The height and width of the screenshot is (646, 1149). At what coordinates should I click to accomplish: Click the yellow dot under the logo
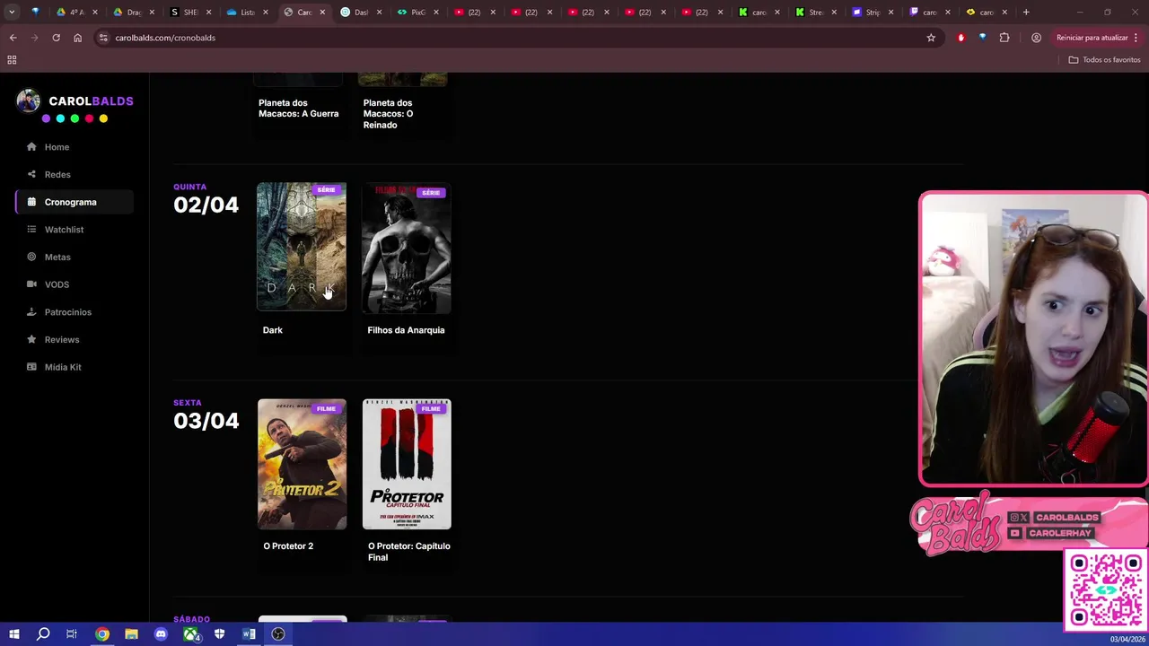tap(103, 118)
